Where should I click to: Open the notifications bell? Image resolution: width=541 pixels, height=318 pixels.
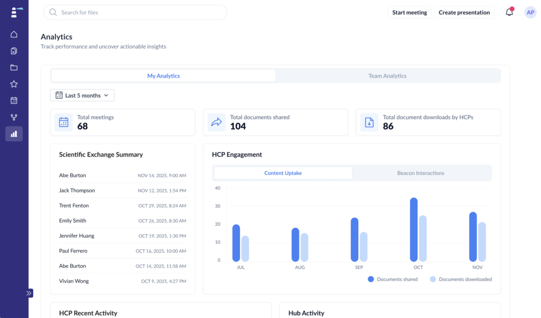pyautogui.click(x=509, y=12)
